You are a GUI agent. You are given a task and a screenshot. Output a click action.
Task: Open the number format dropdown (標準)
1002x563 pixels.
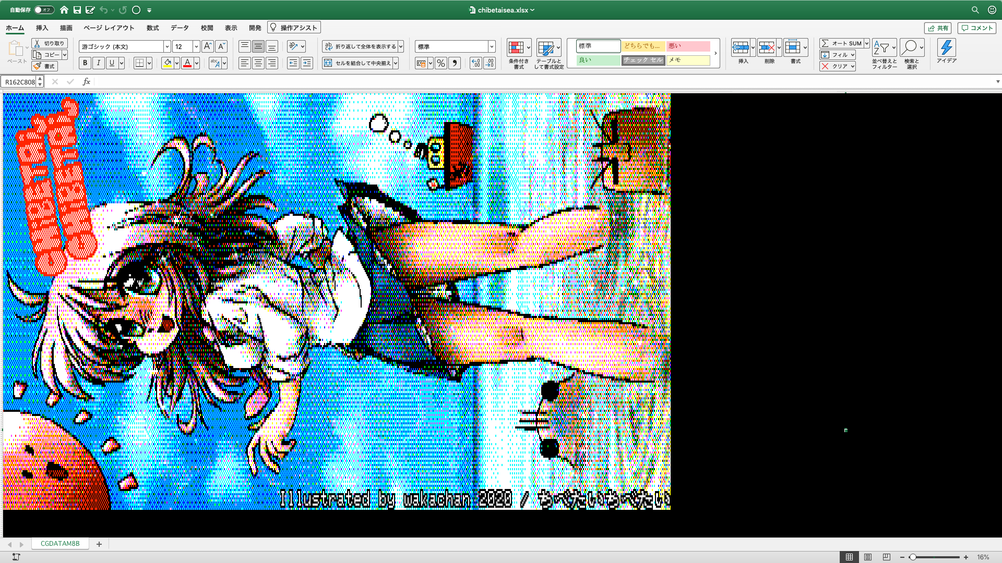coord(492,46)
